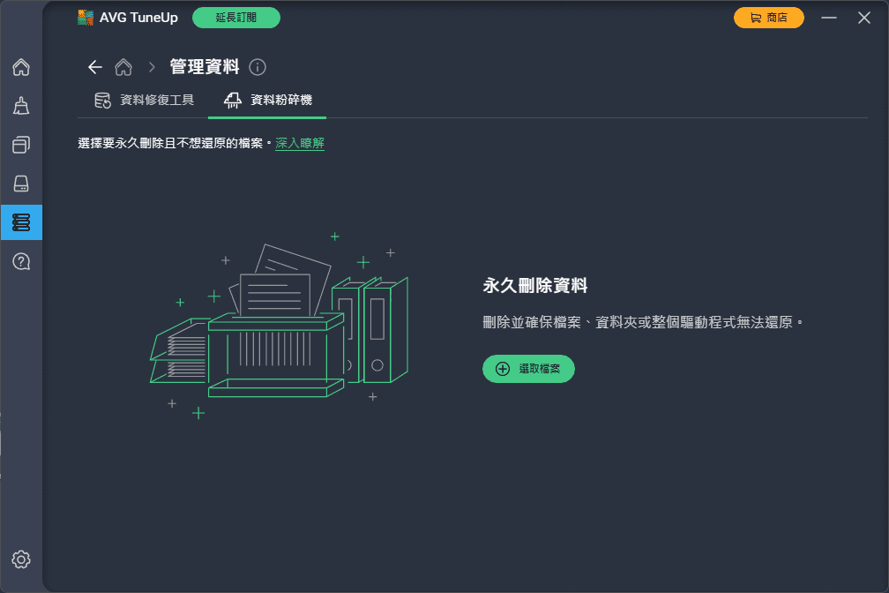Screen dimensions: 889x593
Task: Click the stacked windows icon in the sidebar
Action: pos(21,145)
